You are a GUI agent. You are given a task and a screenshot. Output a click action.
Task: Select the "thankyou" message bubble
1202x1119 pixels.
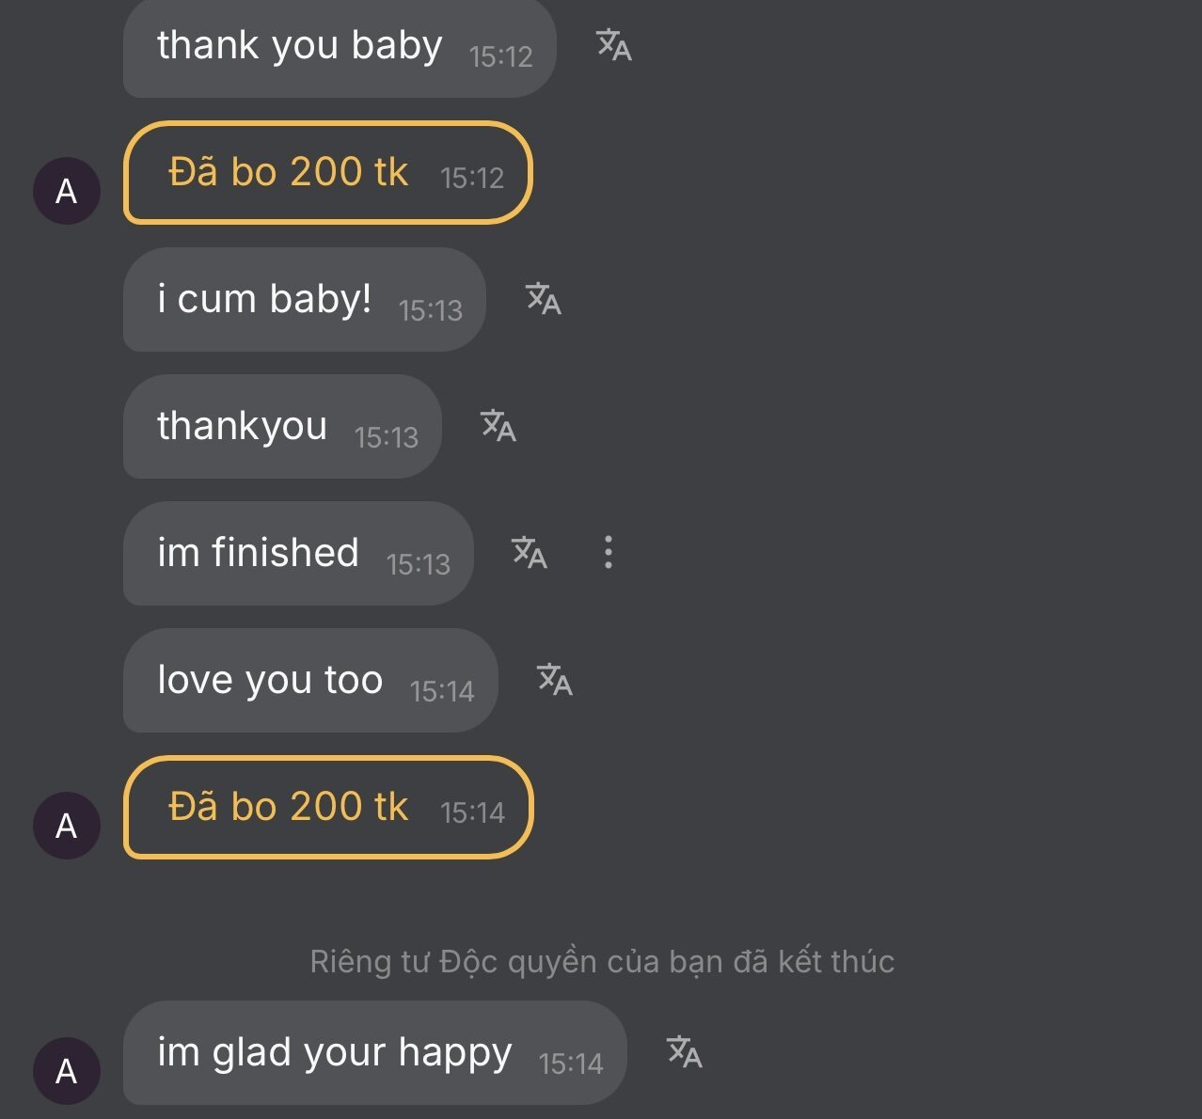(x=243, y=426)
